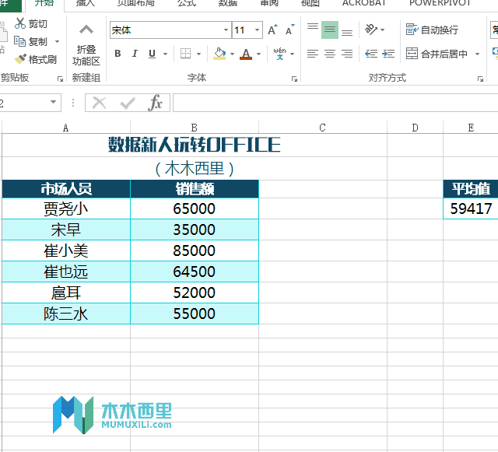This screenshot has width=498, height=452.
Task: Select the 市场人员 header cell
Action: 65,189
